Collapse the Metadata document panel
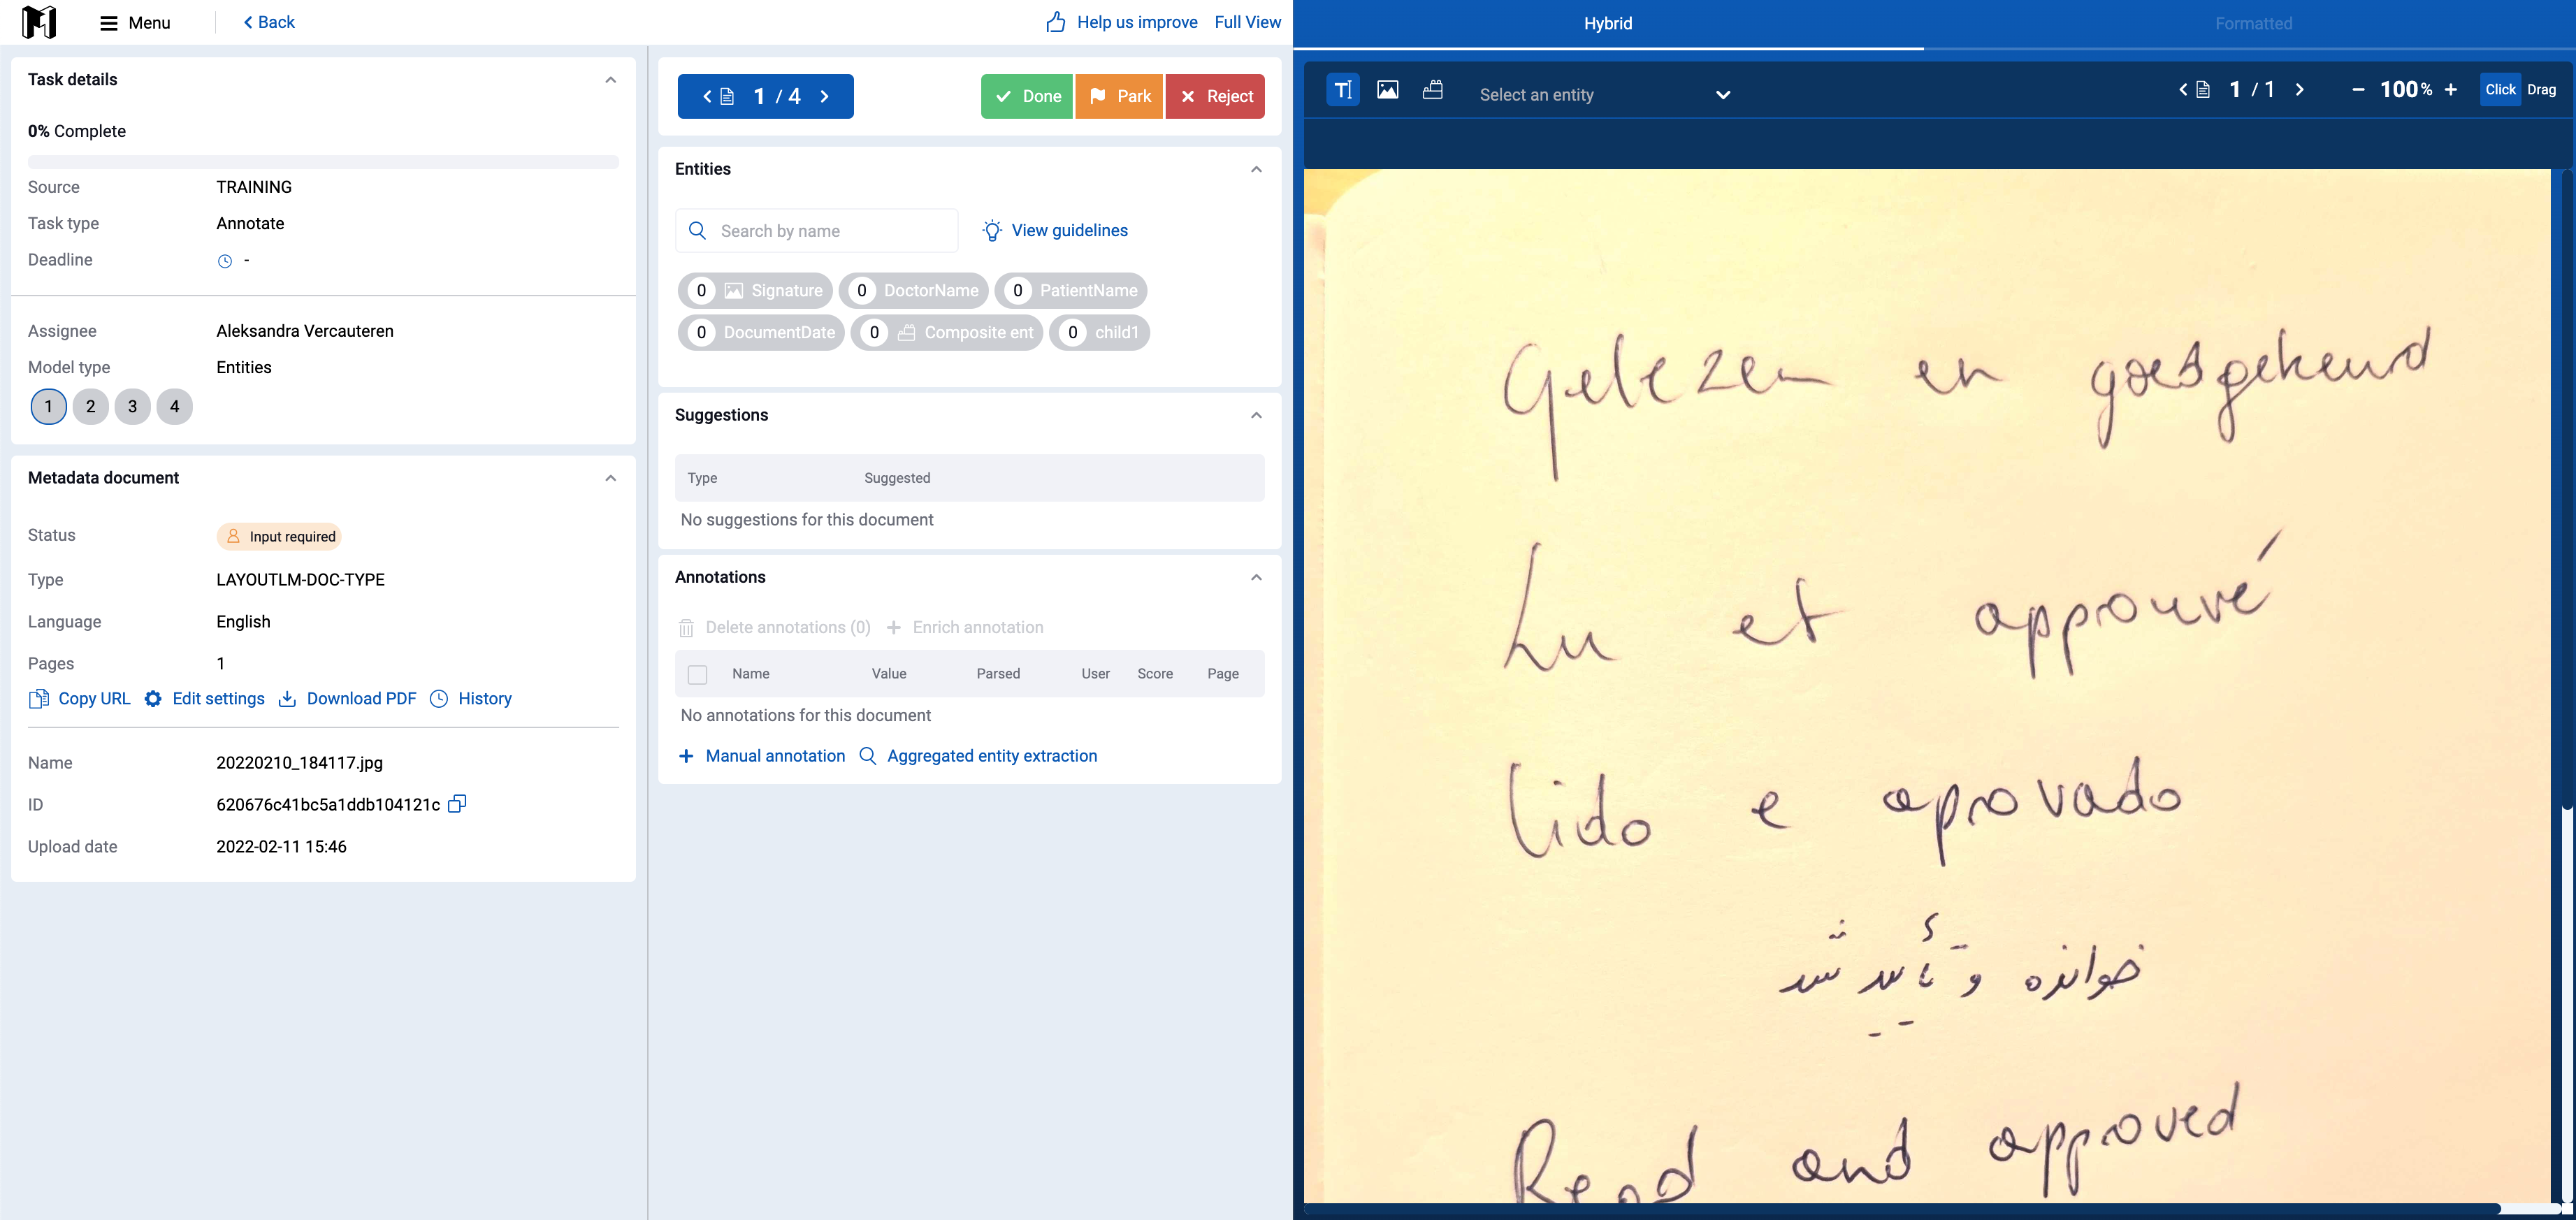 610,478
